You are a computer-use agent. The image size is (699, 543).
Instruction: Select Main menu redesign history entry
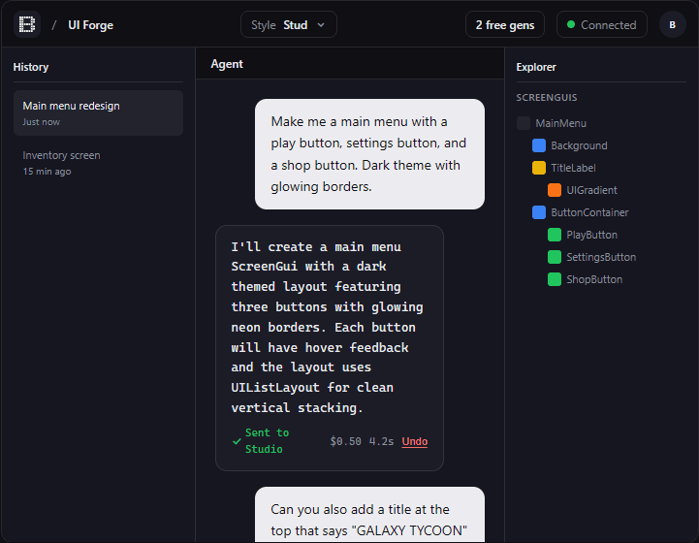98,112
